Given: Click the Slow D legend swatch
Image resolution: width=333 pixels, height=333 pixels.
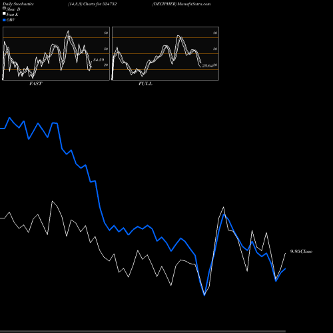Looking at the screenshot, I should point(4,9).
